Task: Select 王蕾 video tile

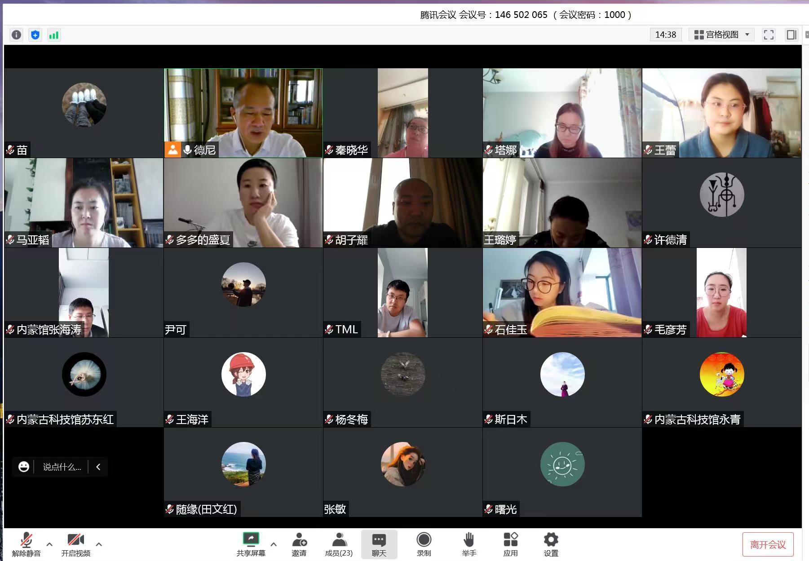Action: 721,113
